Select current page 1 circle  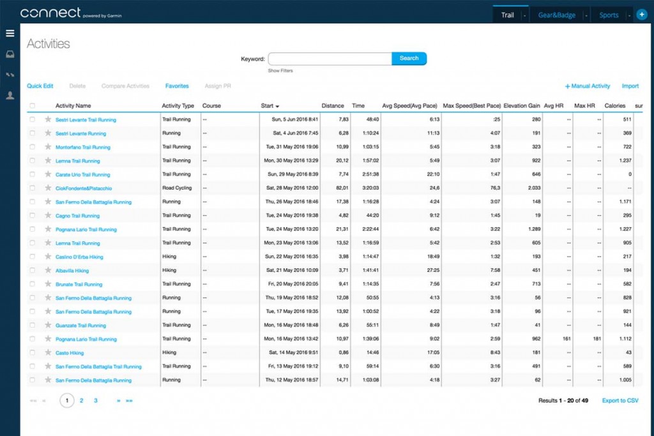point(66,400)
